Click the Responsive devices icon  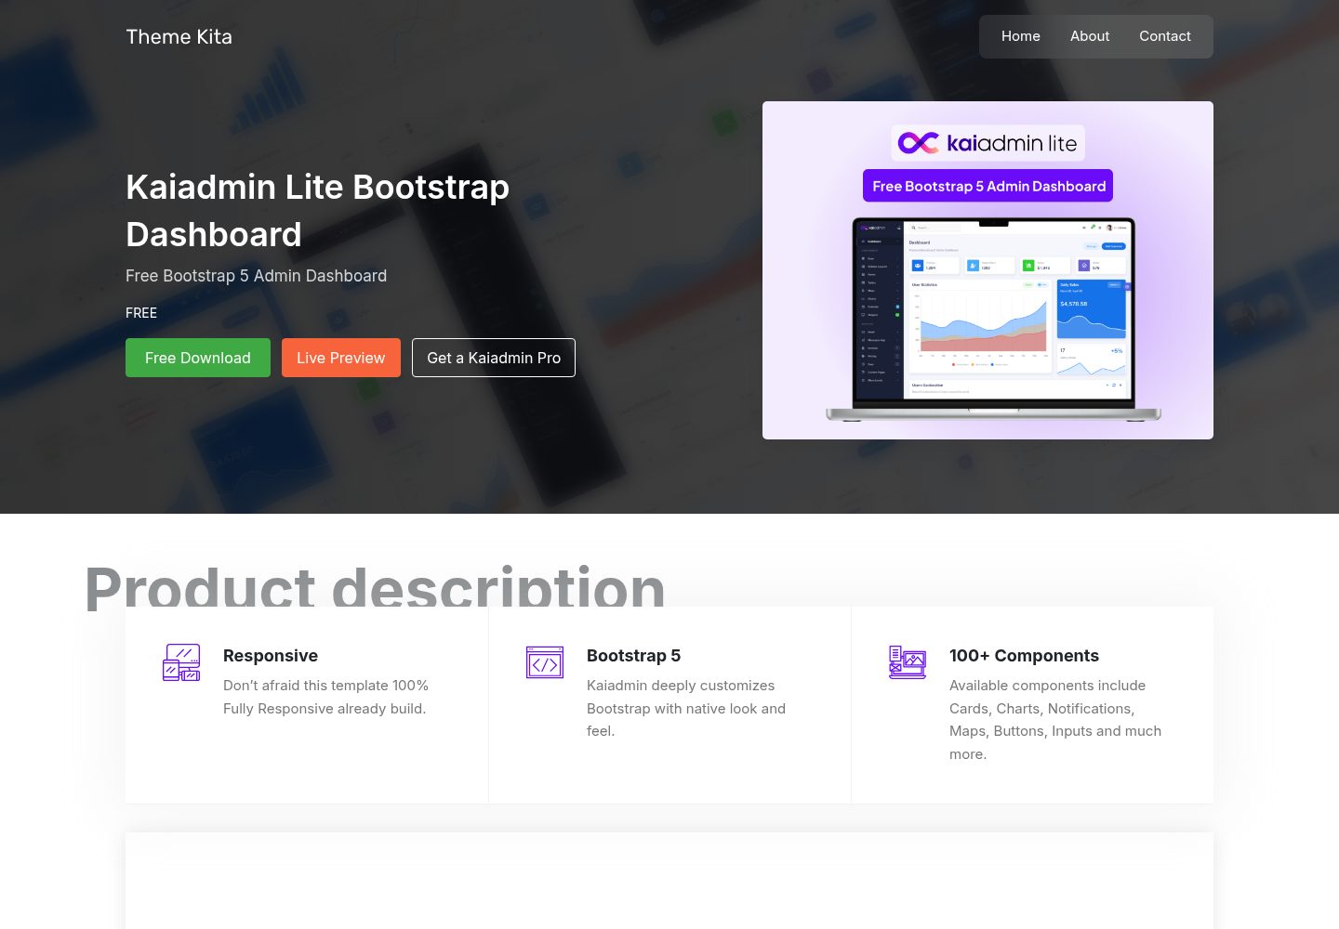pos(181,662)
